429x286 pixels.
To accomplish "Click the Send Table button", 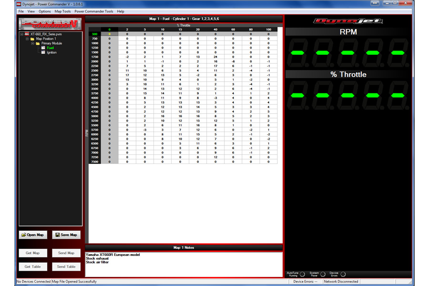I will 66,266.
